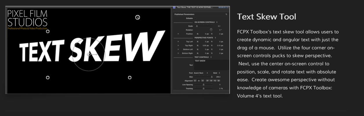This screenshot has height=116, width=364.
Task: Click the reset arrow in Published Parameters
Action: pyautogui.click(x=226, y=14)
